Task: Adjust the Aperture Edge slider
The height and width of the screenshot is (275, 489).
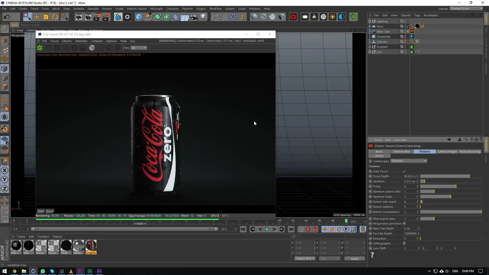Action: pyautogui.click(x=451, y=197)
